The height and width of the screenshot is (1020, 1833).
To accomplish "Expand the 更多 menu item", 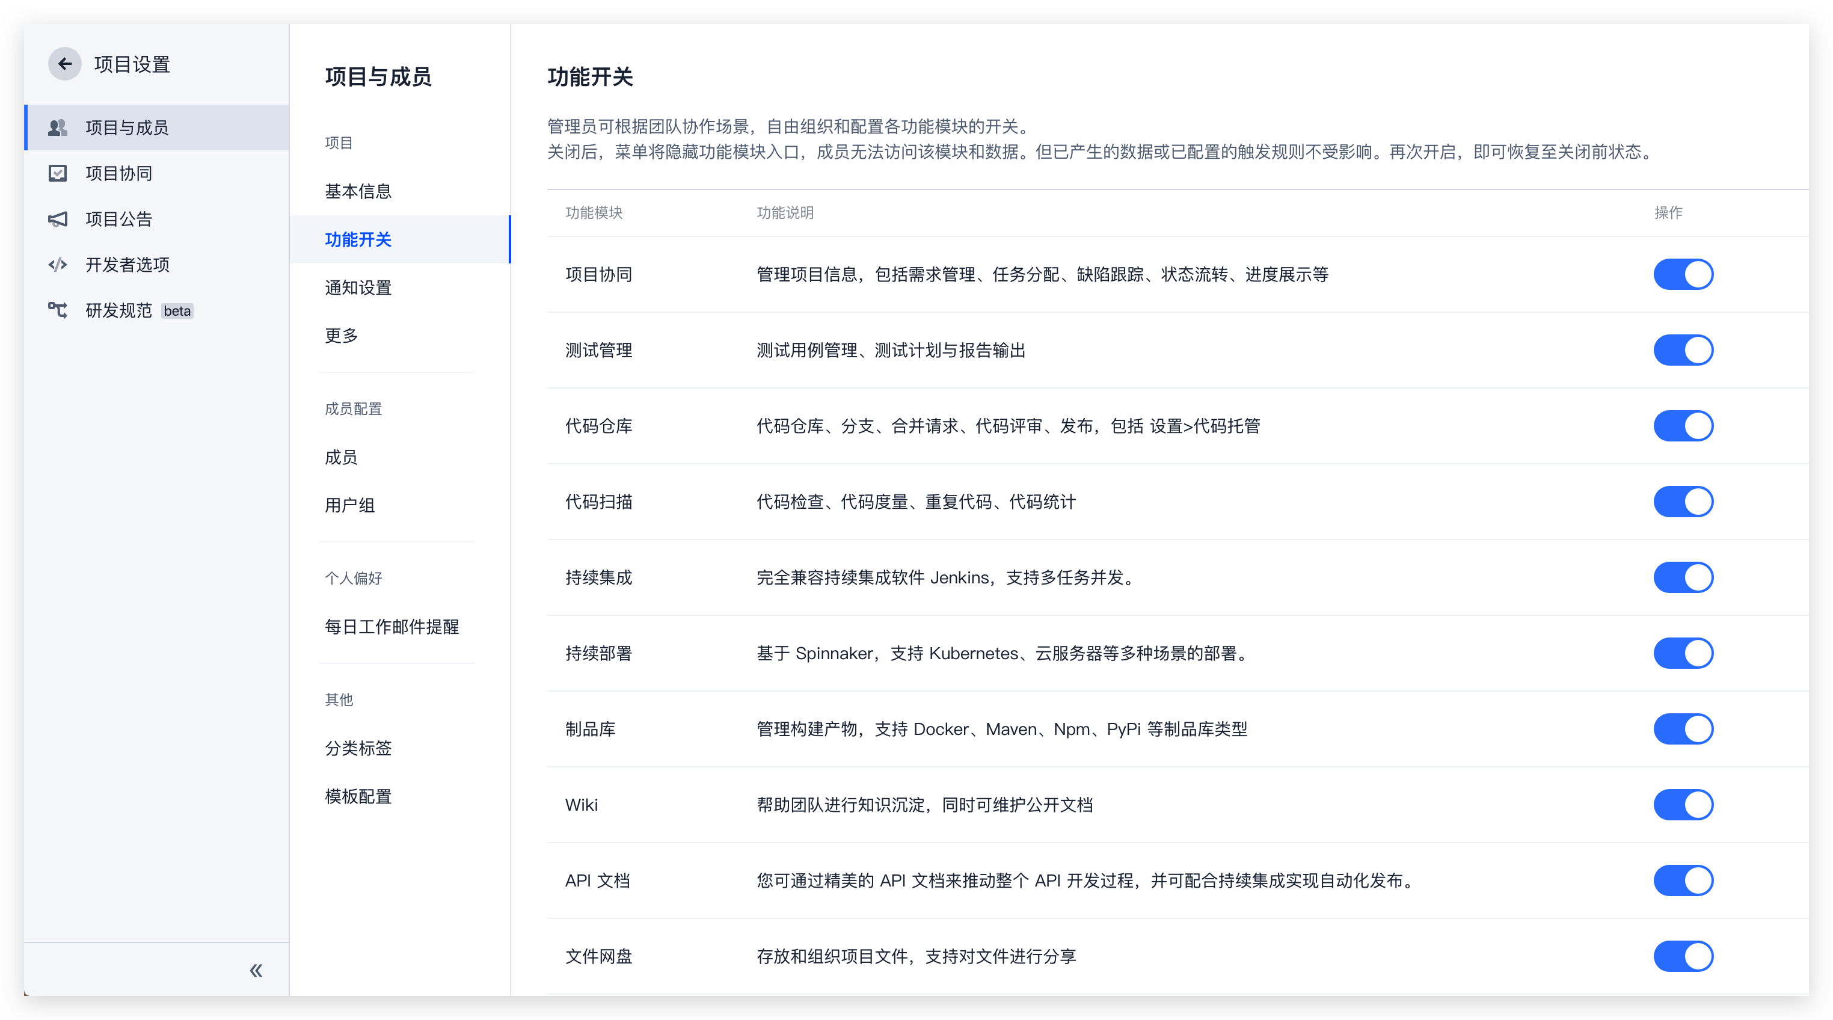I will click(x=342, y=335).
